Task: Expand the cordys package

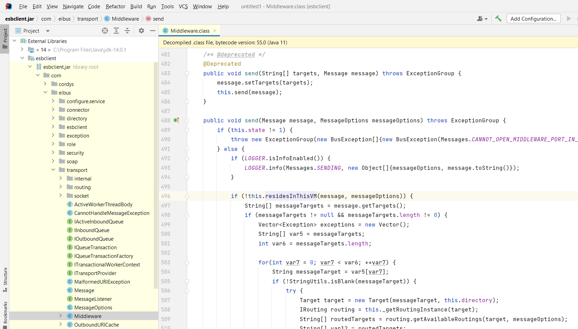Action: [45, 84]
